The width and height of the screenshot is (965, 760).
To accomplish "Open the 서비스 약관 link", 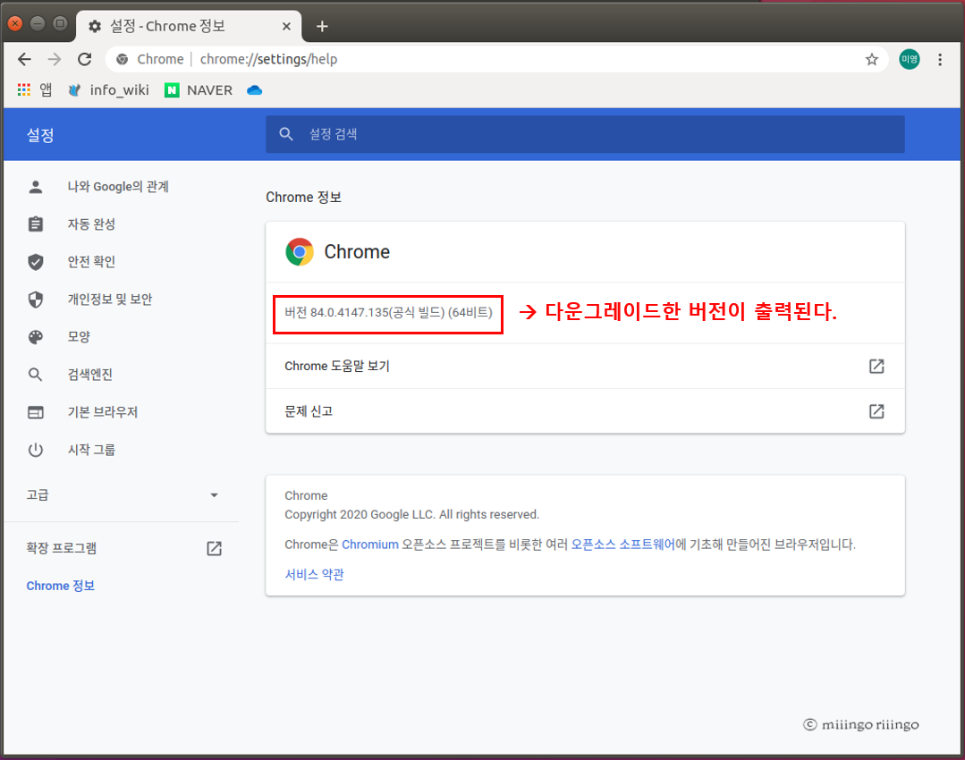I will coord(314,574).
